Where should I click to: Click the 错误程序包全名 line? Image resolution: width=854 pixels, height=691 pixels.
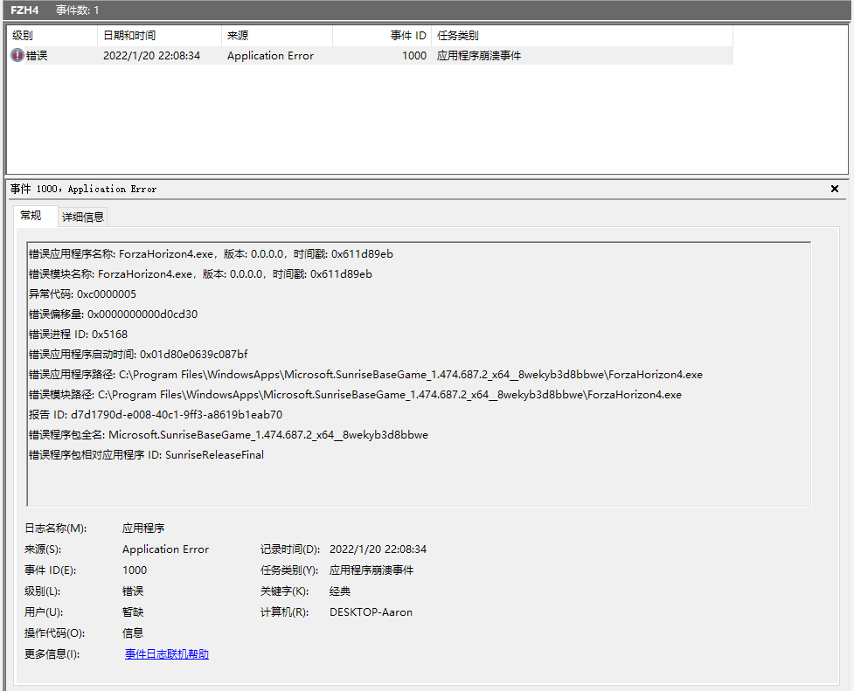[x=228, y=435]
